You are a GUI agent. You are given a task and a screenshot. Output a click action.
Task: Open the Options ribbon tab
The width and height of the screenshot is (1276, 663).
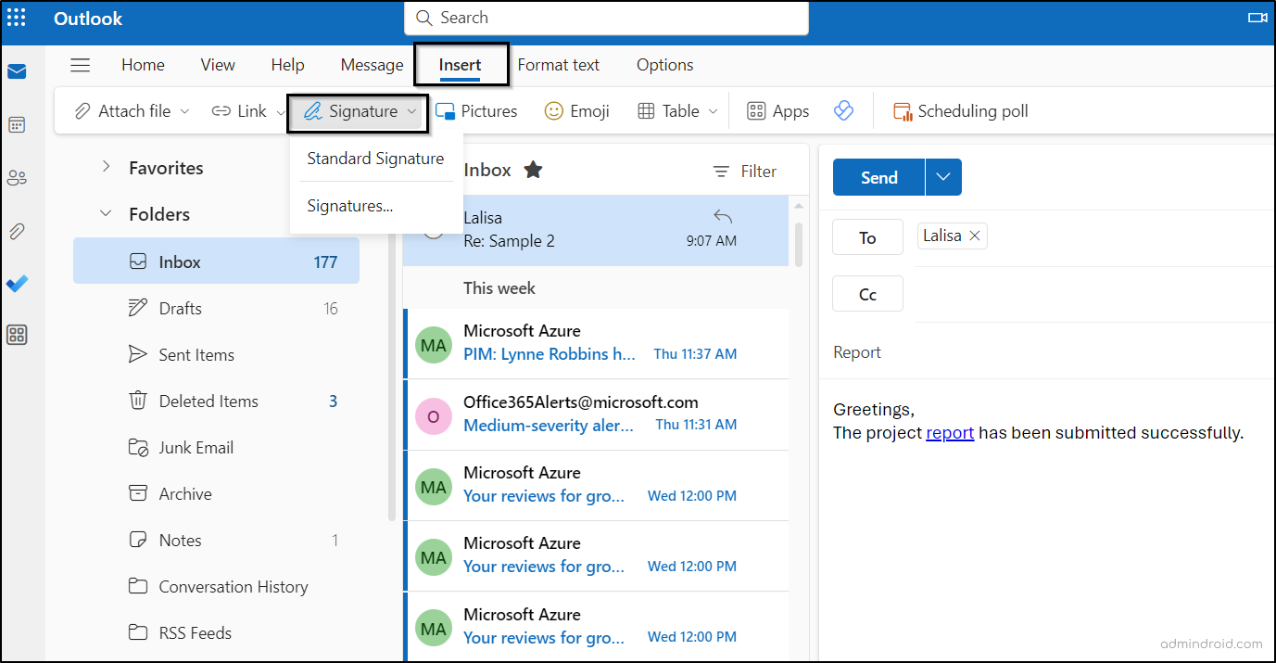[x=664, y=65]
